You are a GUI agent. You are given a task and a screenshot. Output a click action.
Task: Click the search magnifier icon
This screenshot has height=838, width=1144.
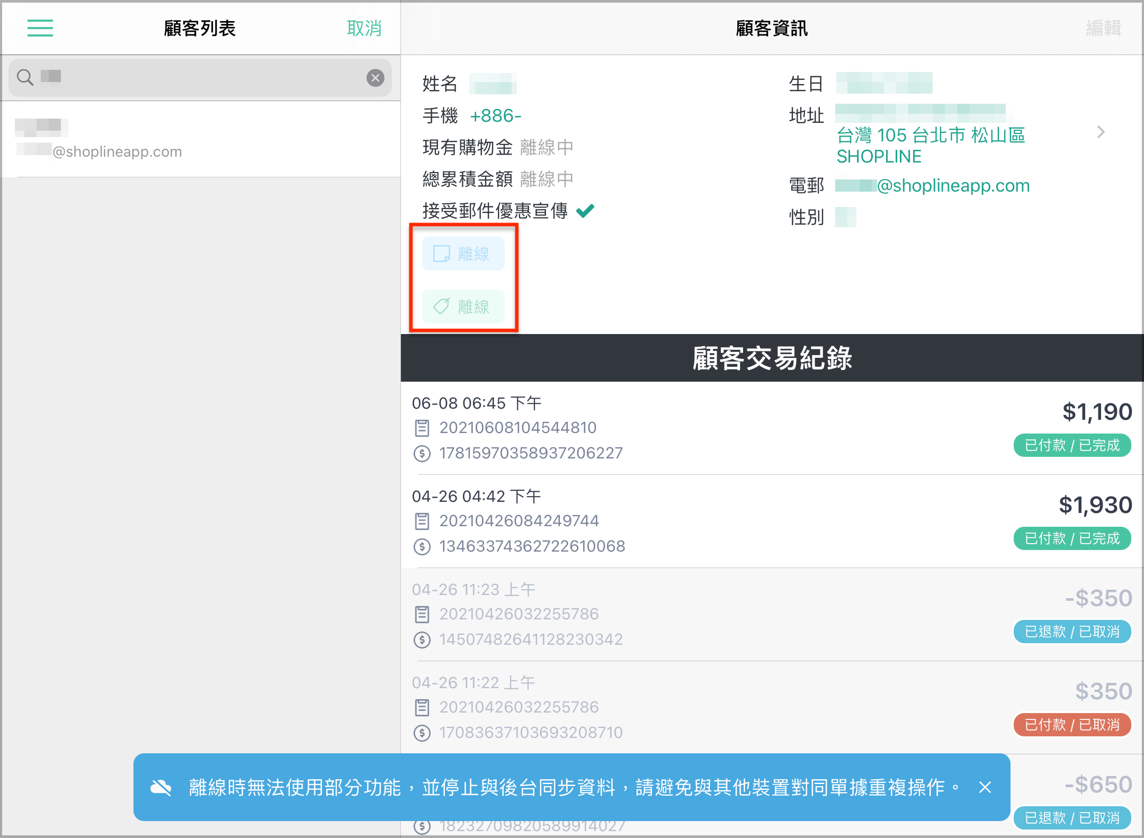pos(25,77)
